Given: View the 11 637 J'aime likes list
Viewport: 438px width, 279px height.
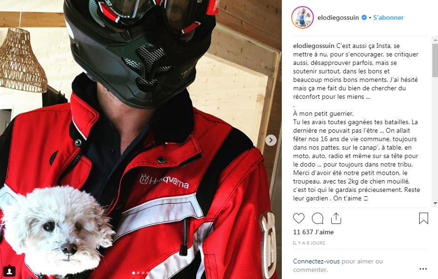Looking at the screenshot, I should pos(313,232).
